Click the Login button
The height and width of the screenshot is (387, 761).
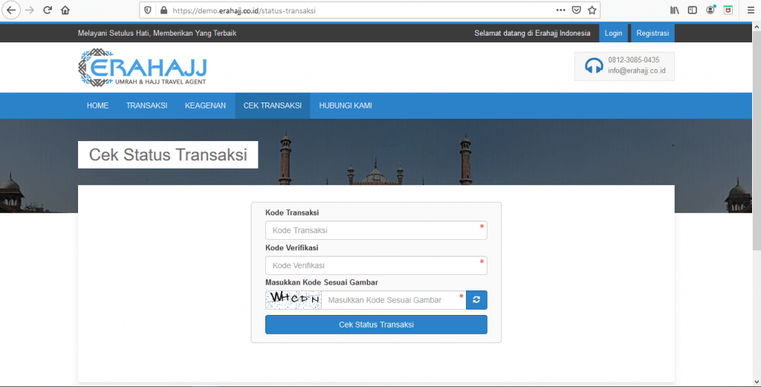(x=613, y=33)
